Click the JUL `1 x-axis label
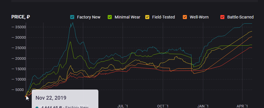This screenshot has width=264, height=108. 123,106
